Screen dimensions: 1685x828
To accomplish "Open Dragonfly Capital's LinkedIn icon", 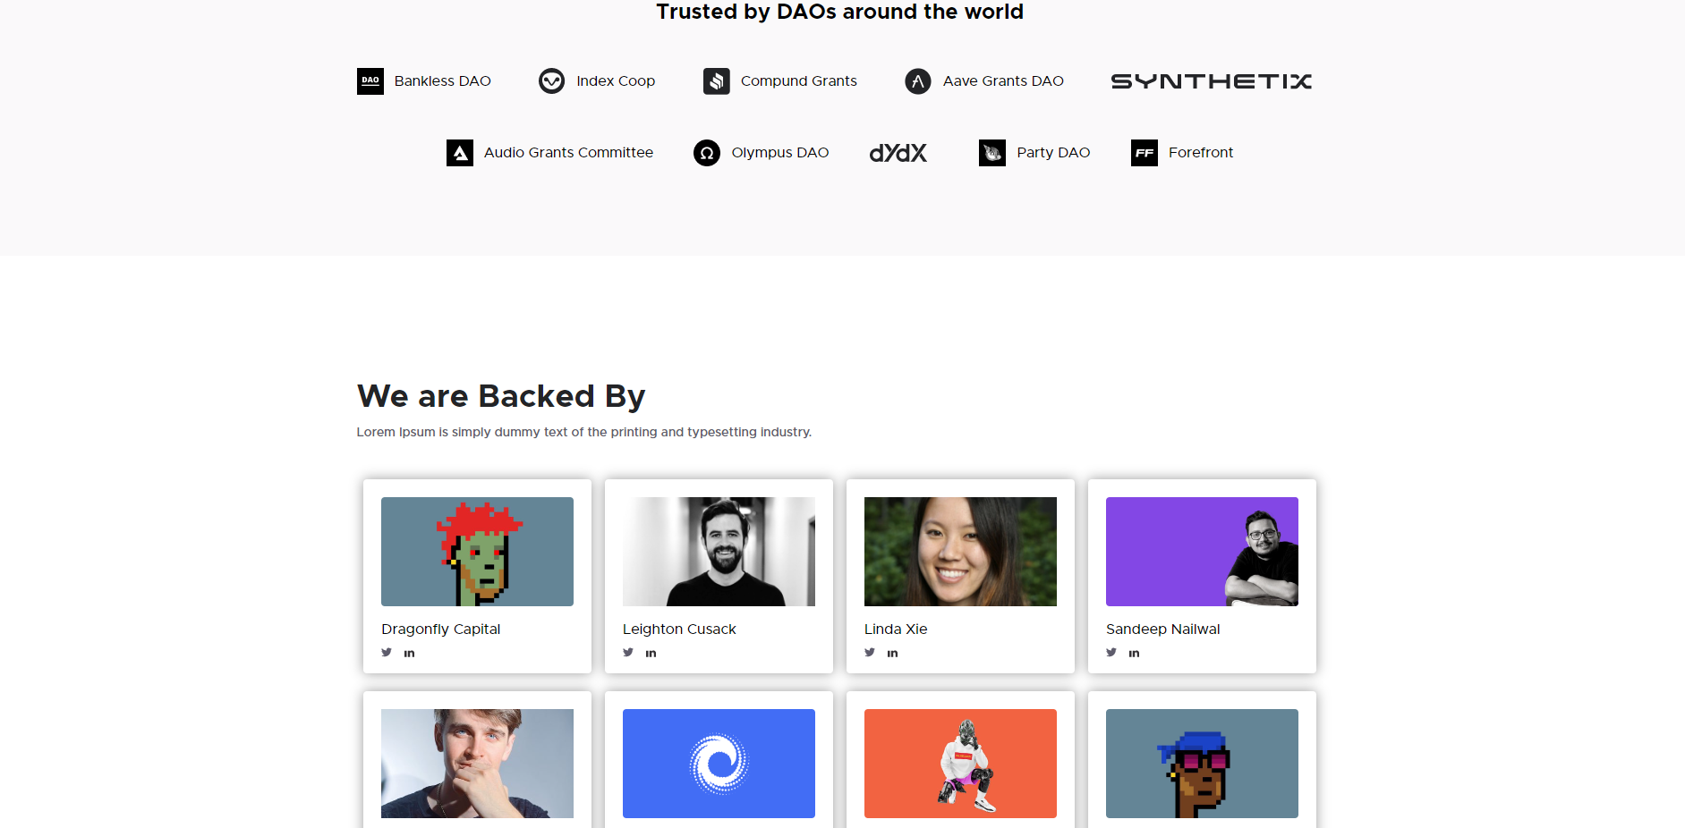I will (x=409, y=654).
